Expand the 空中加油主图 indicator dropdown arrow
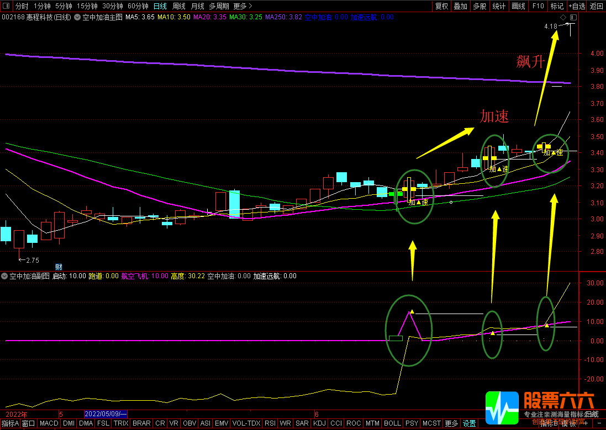The height and width of the screenshot is (430, 606). pos(77,17)
